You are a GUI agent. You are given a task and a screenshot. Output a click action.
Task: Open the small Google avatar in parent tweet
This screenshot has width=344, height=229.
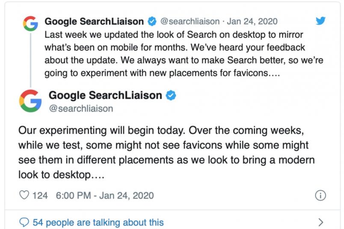click(31, 23)
